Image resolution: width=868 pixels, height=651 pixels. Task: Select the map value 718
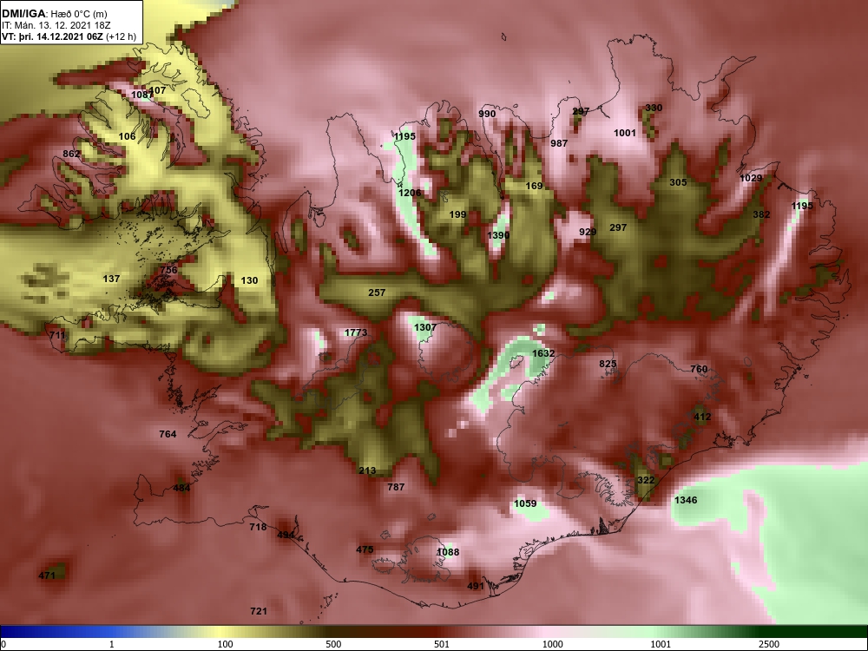coord(258,527)
